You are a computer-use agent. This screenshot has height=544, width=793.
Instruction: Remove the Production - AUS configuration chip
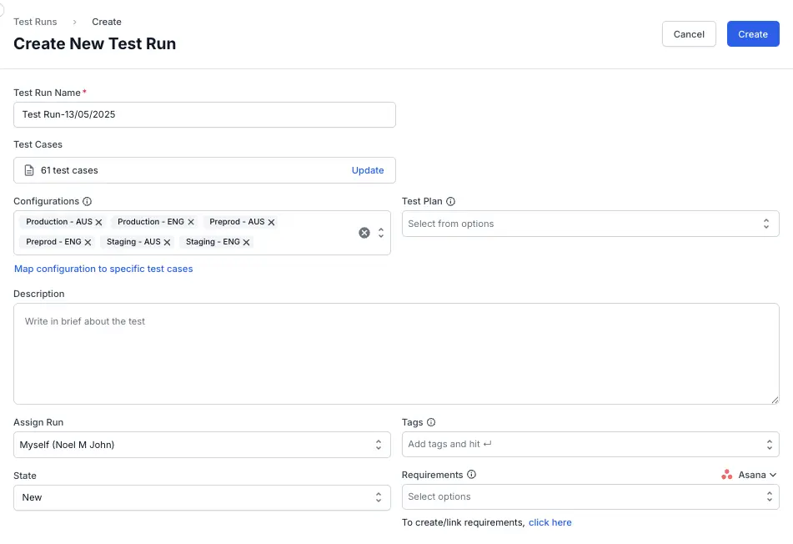click(x=98, y=222)
